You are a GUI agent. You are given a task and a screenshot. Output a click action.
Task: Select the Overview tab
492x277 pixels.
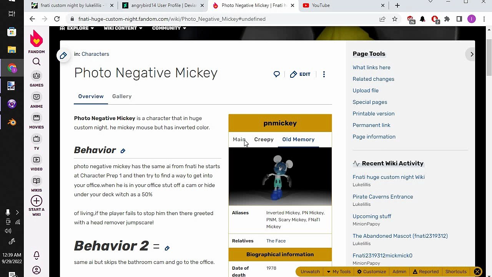(x=91, y=96)
